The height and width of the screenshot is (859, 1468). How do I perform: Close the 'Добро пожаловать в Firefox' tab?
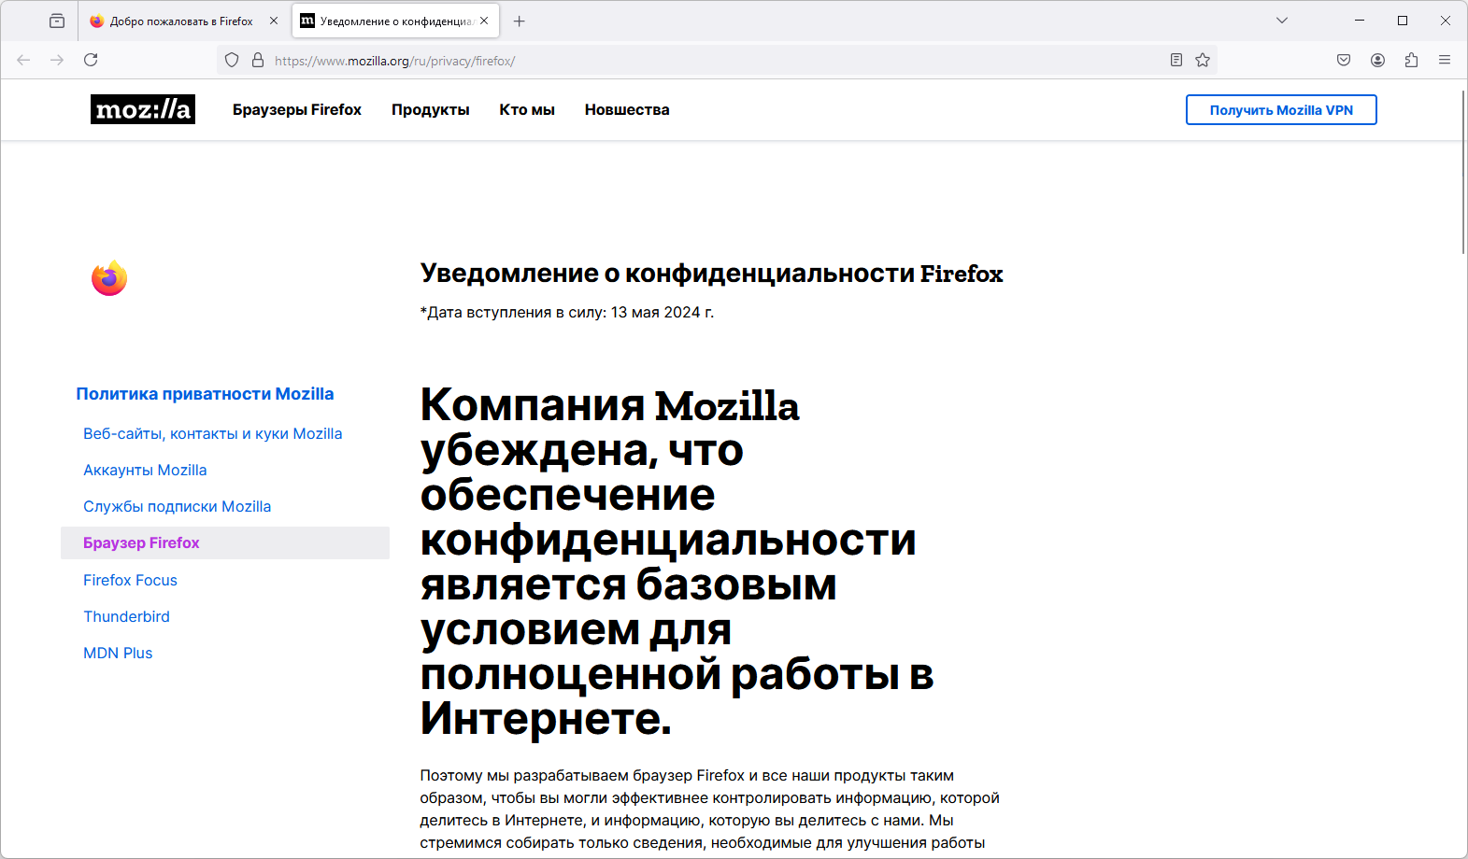coord(274,21)
